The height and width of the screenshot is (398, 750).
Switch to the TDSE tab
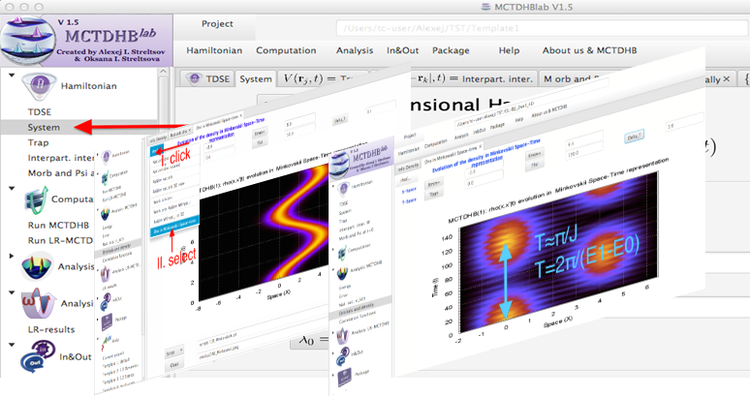pos(207,78)
